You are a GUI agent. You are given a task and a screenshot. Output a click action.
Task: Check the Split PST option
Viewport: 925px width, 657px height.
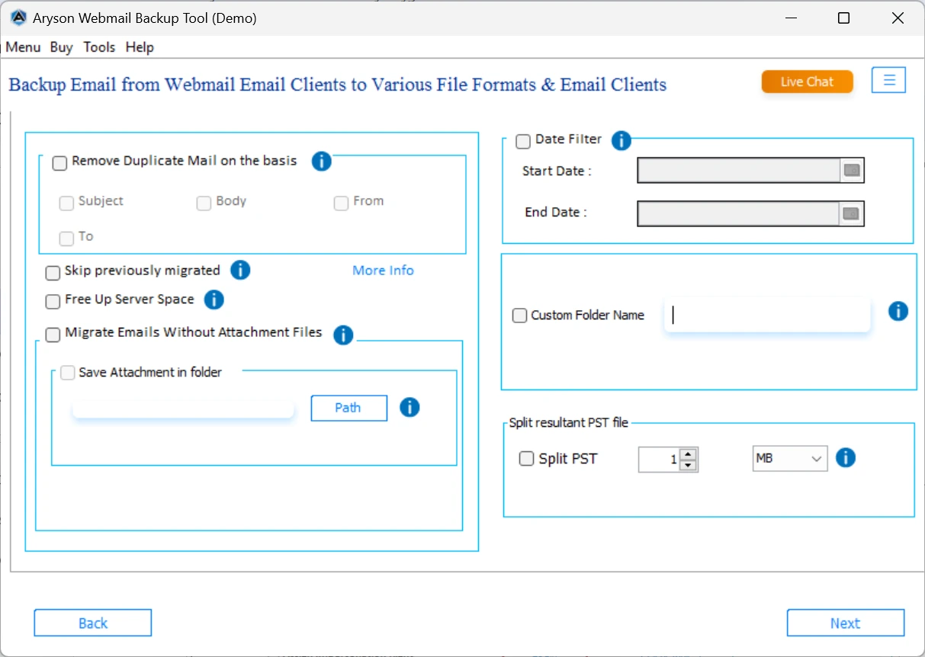(526, 458)
